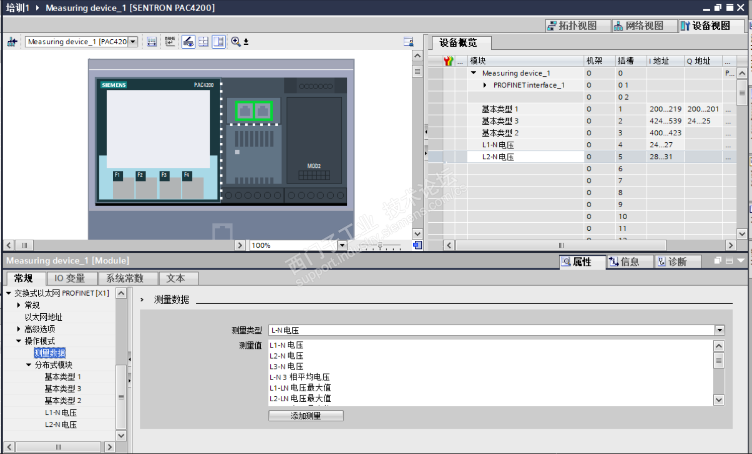Click the F3 key on PAC4200 graphic

164,175
